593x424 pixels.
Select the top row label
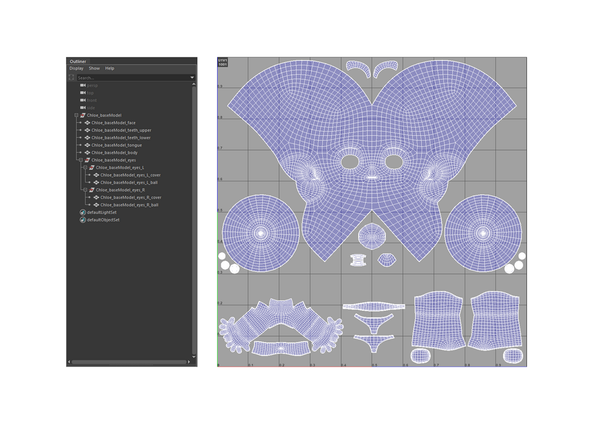[x=90, y=93]
